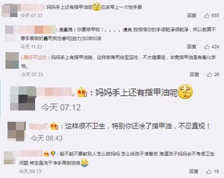Open avatar on the 07:12 comment

(23, 98)
